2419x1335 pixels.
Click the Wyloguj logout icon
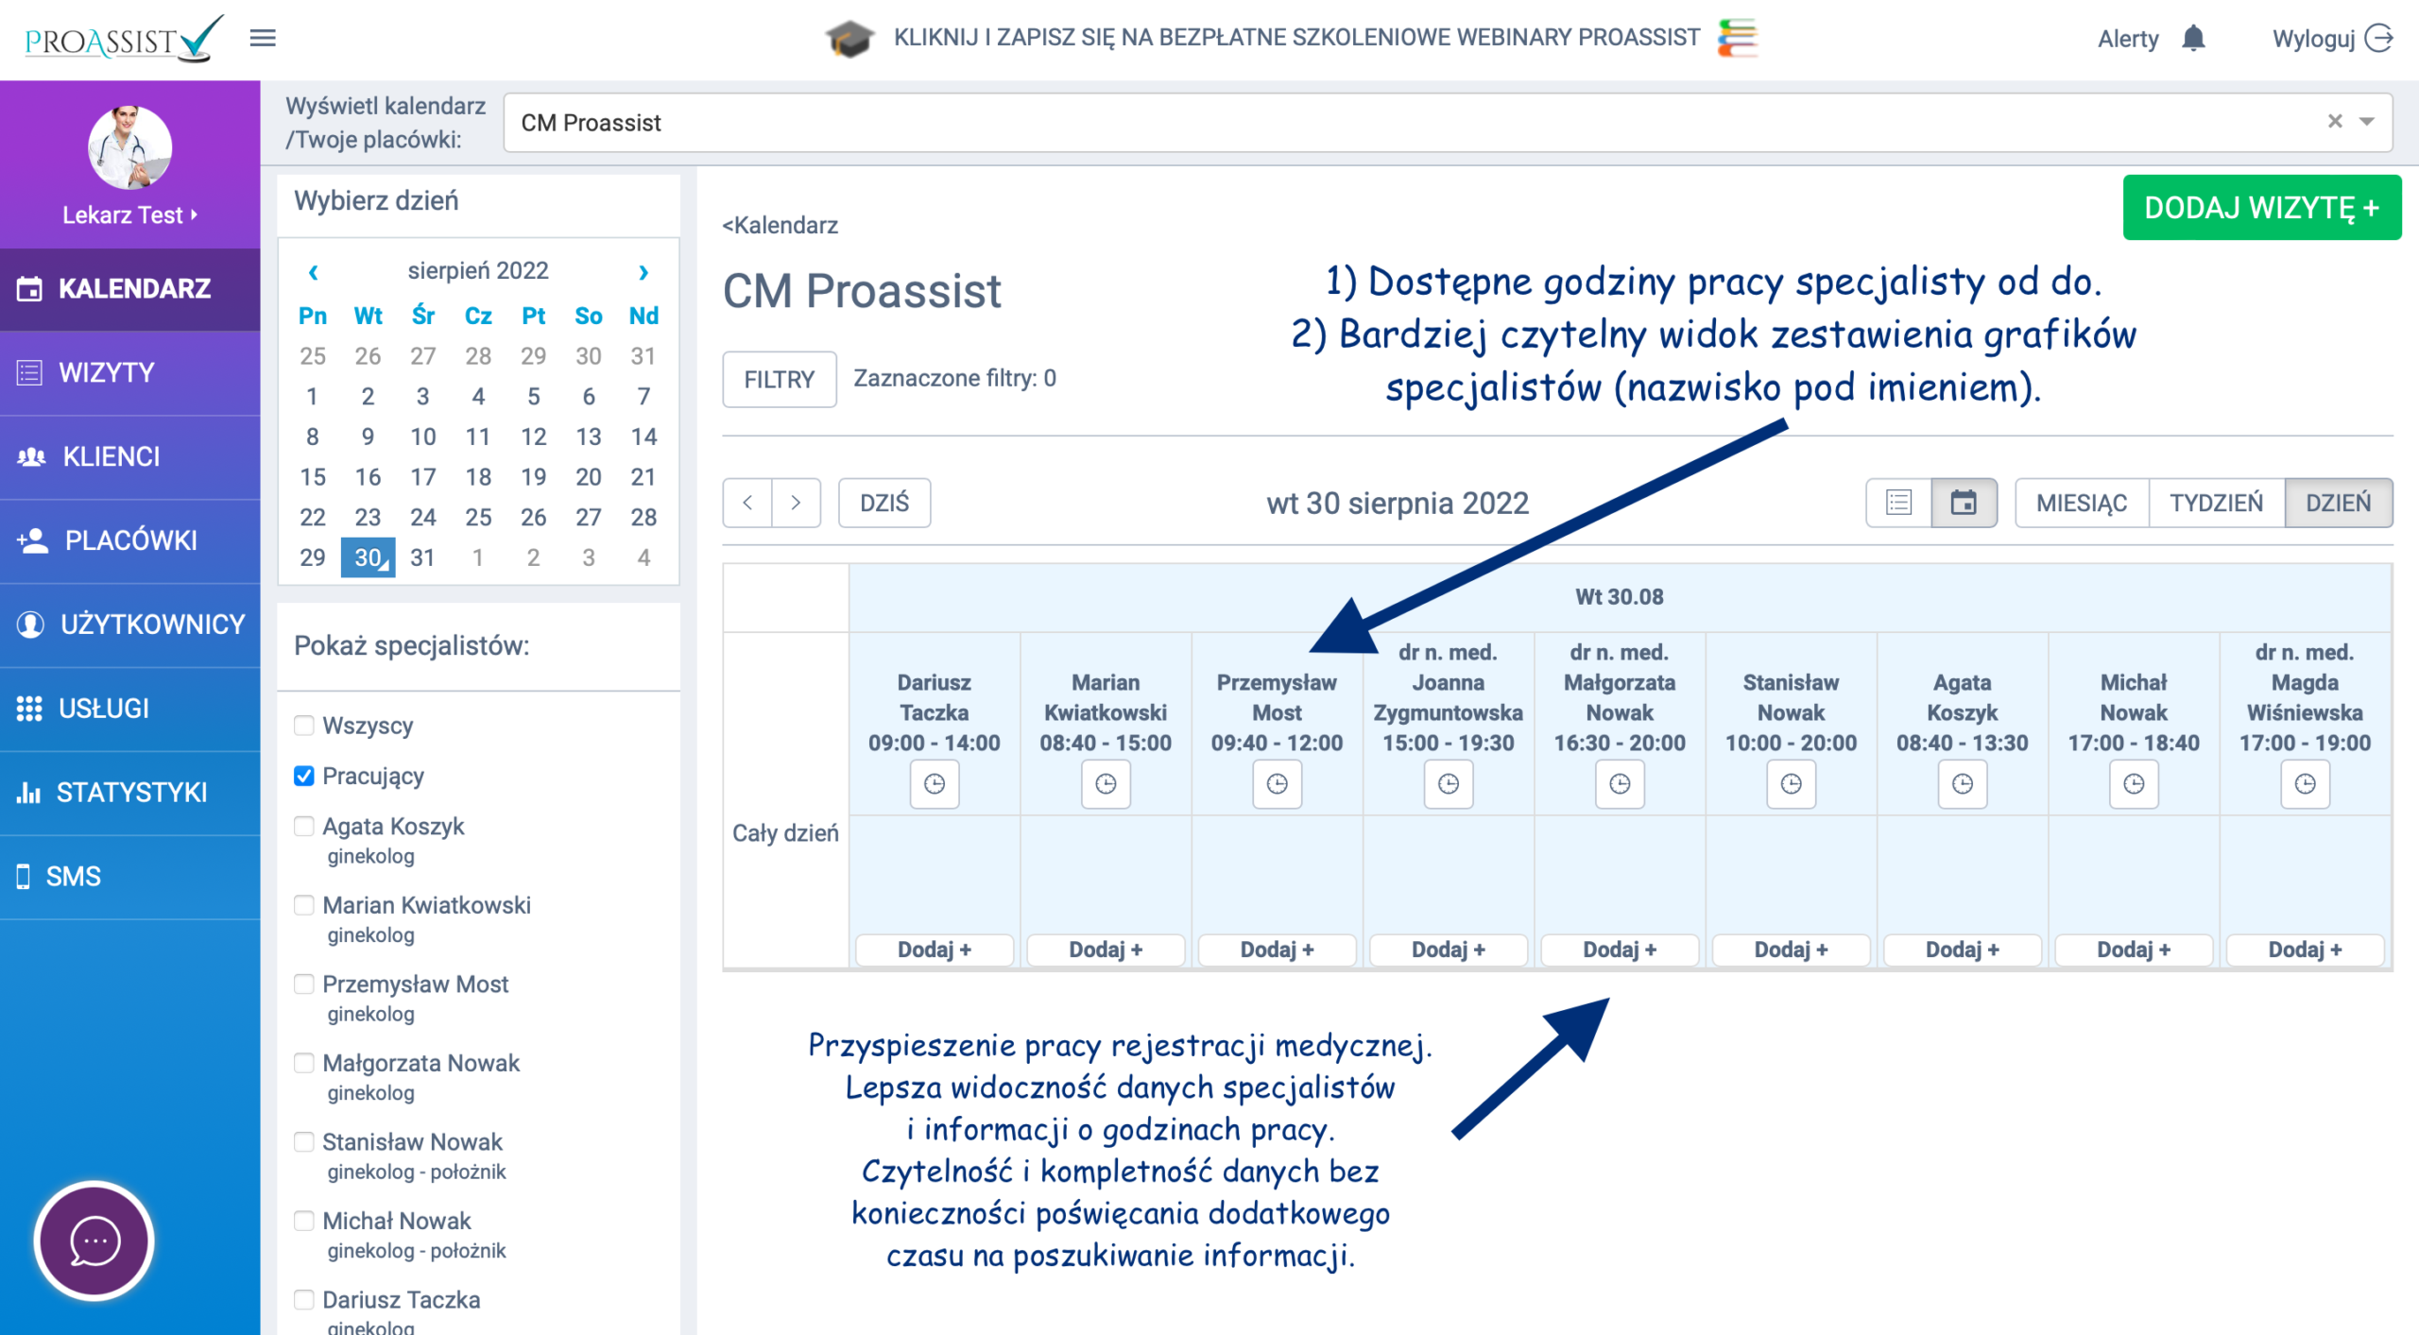pos(2378,38)
